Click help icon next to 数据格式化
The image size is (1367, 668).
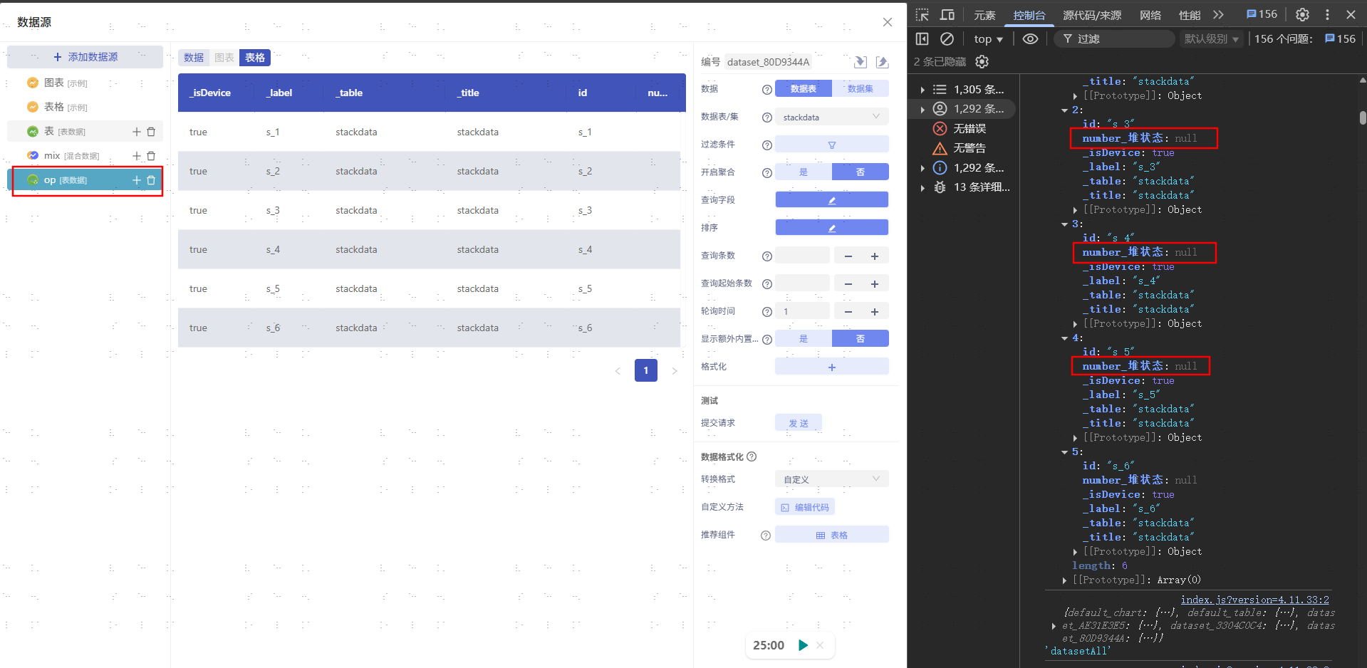coord(752,456)
